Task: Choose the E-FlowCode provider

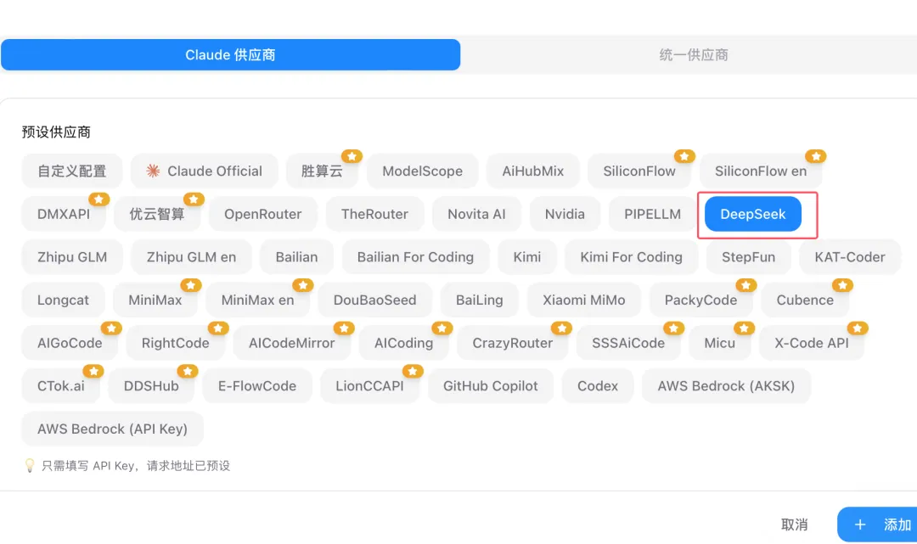Action: click(257, 385)
